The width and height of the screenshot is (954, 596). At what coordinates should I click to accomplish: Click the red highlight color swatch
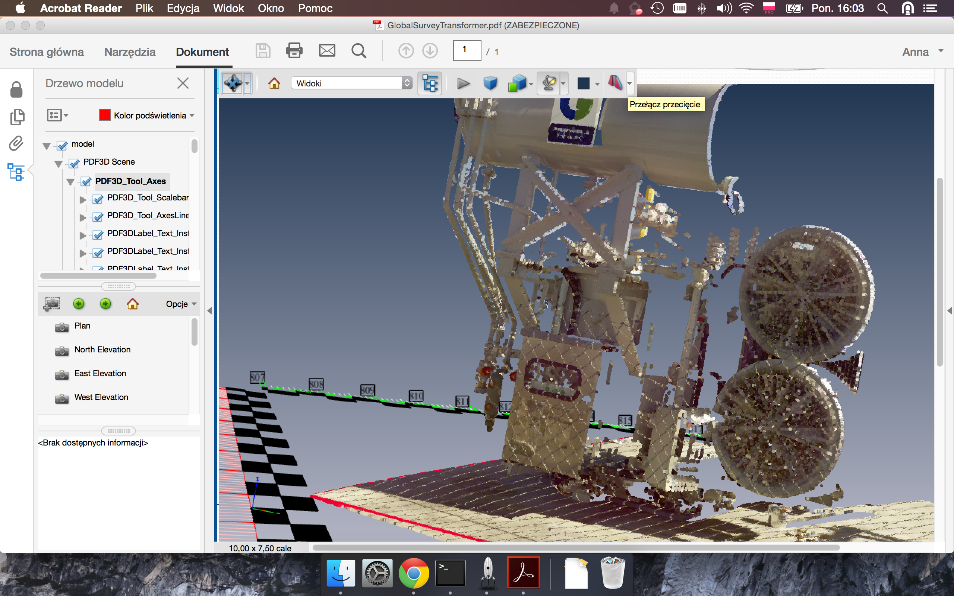(105, 115)
